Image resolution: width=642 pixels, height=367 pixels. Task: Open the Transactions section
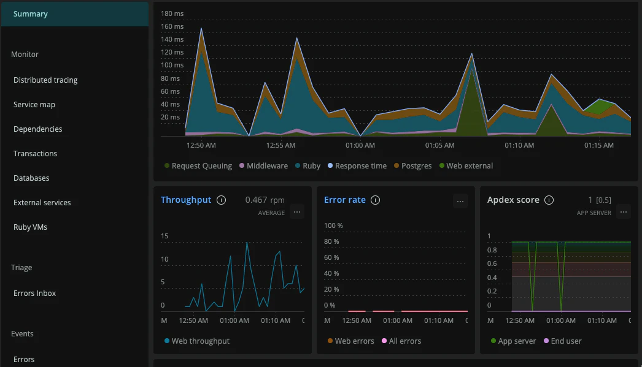pyautogui.click(x=35, y=153)
